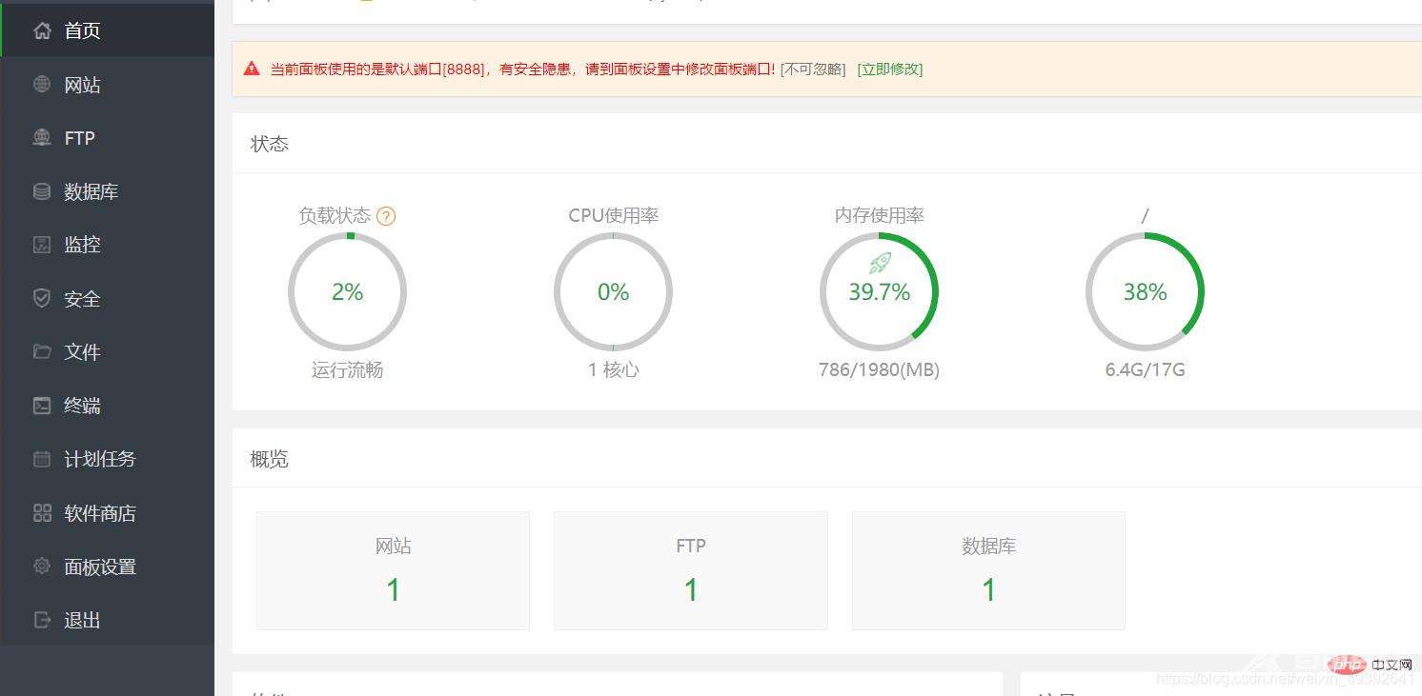Click the 不可忽略 link in warning banner
The height and width of the screenshot is (696, 1422).
(813, 69)
